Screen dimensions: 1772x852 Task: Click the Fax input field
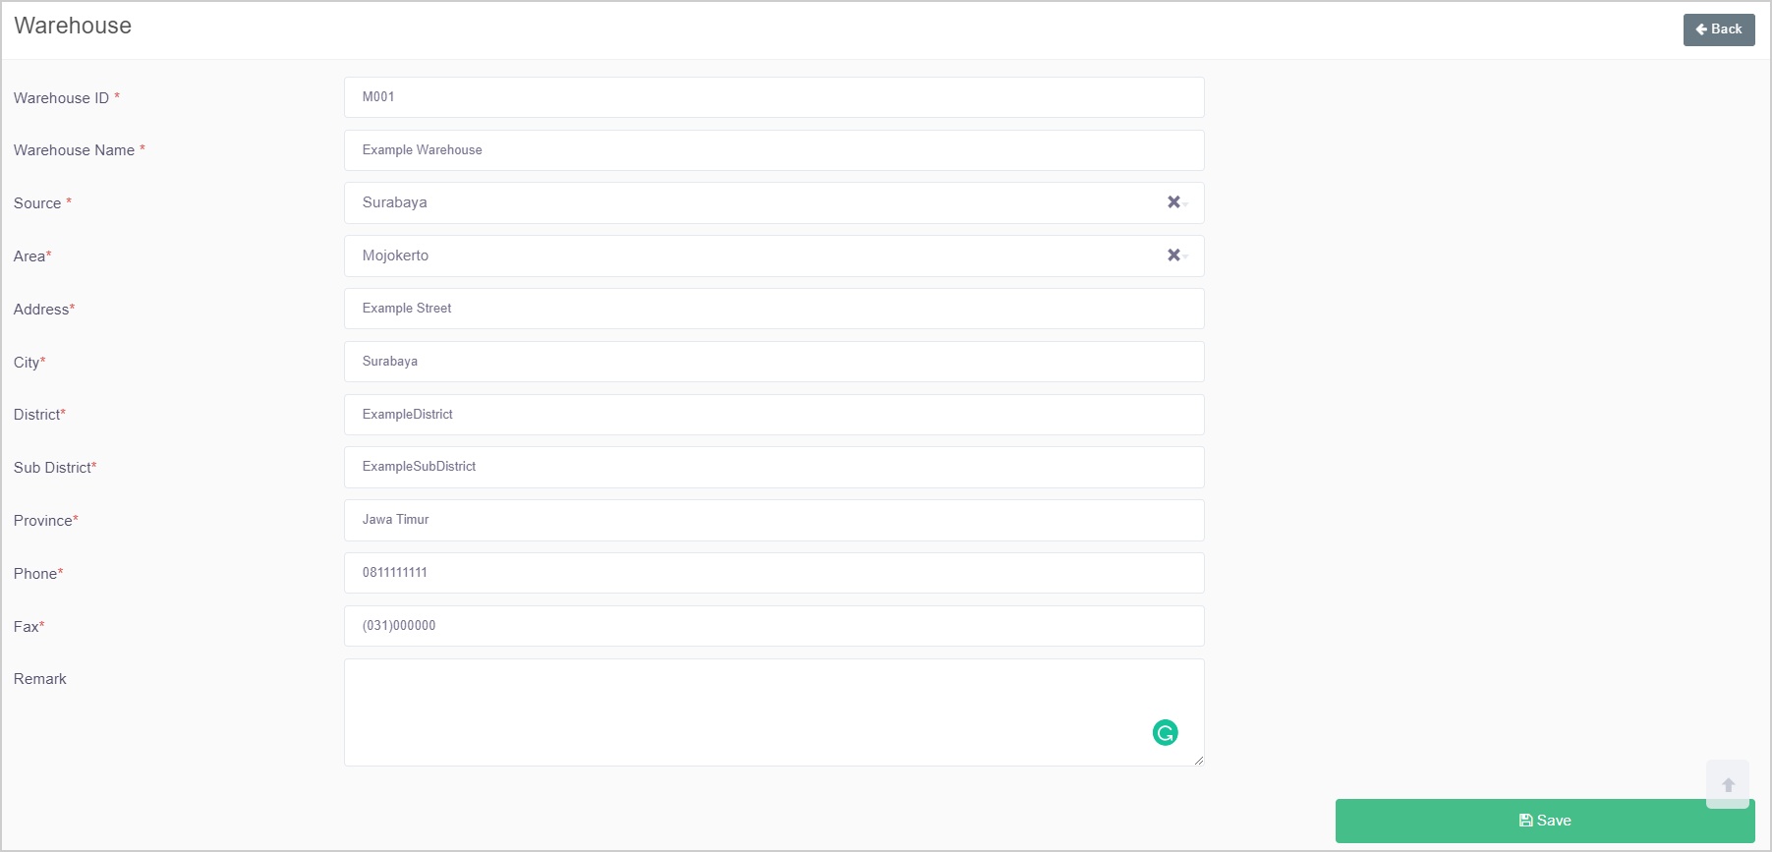pos(773,626)
